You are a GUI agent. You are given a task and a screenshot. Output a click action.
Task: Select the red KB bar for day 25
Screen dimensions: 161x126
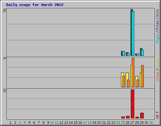point(123,117)
